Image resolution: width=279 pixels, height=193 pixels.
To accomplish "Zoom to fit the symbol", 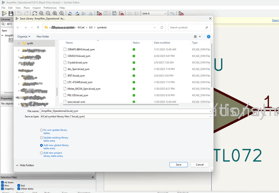I will tap(55, 13).
